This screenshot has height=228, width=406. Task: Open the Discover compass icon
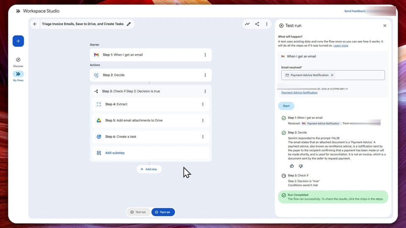point(18,60)
